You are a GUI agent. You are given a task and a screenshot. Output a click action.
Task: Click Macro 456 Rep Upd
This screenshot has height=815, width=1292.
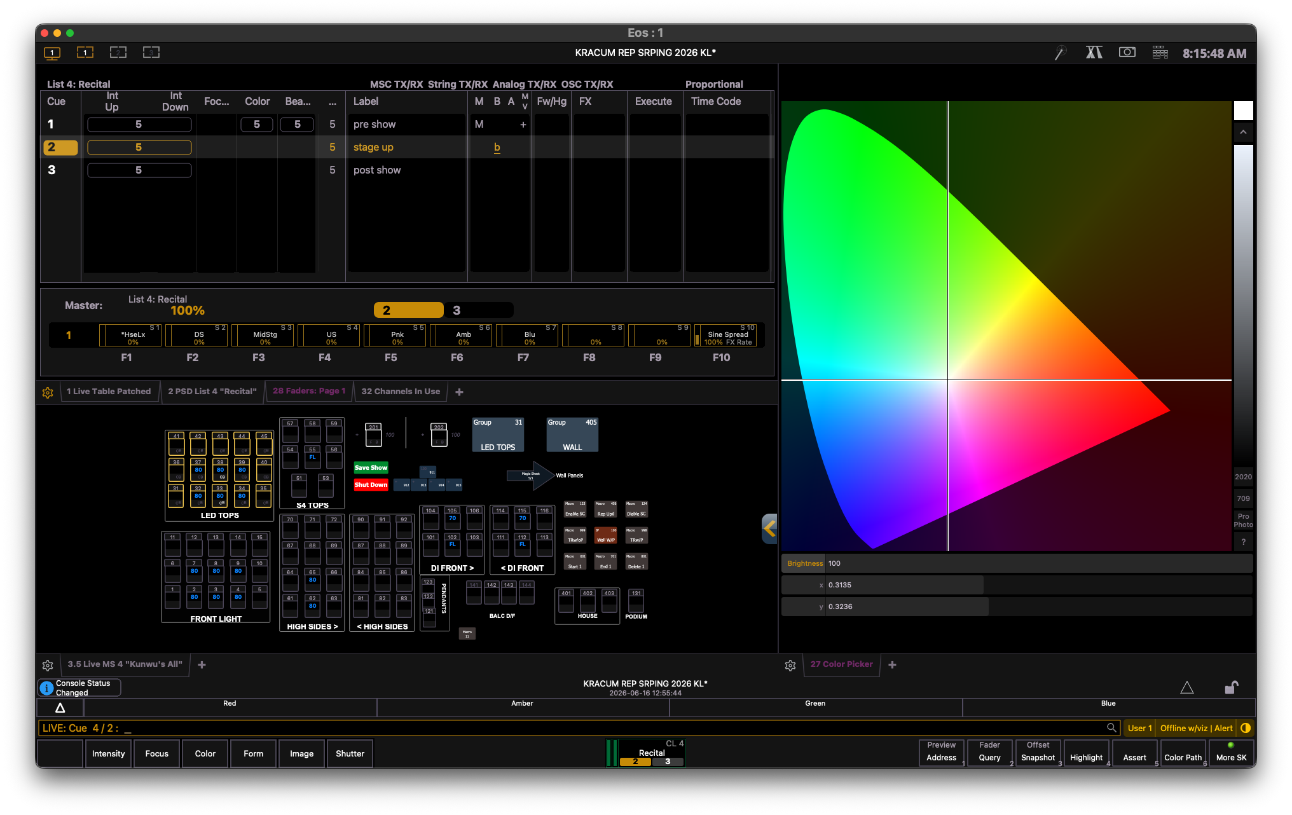tap(606, 509)
